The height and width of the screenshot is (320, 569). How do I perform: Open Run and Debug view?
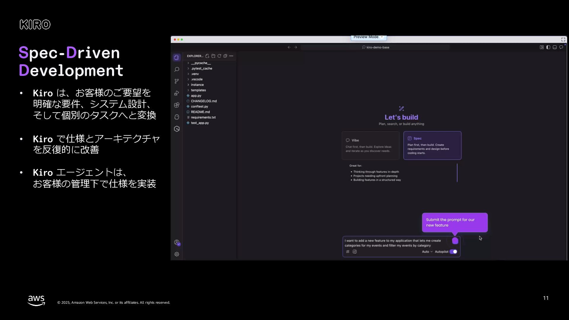pyautogui.click(x=177, y=93)
